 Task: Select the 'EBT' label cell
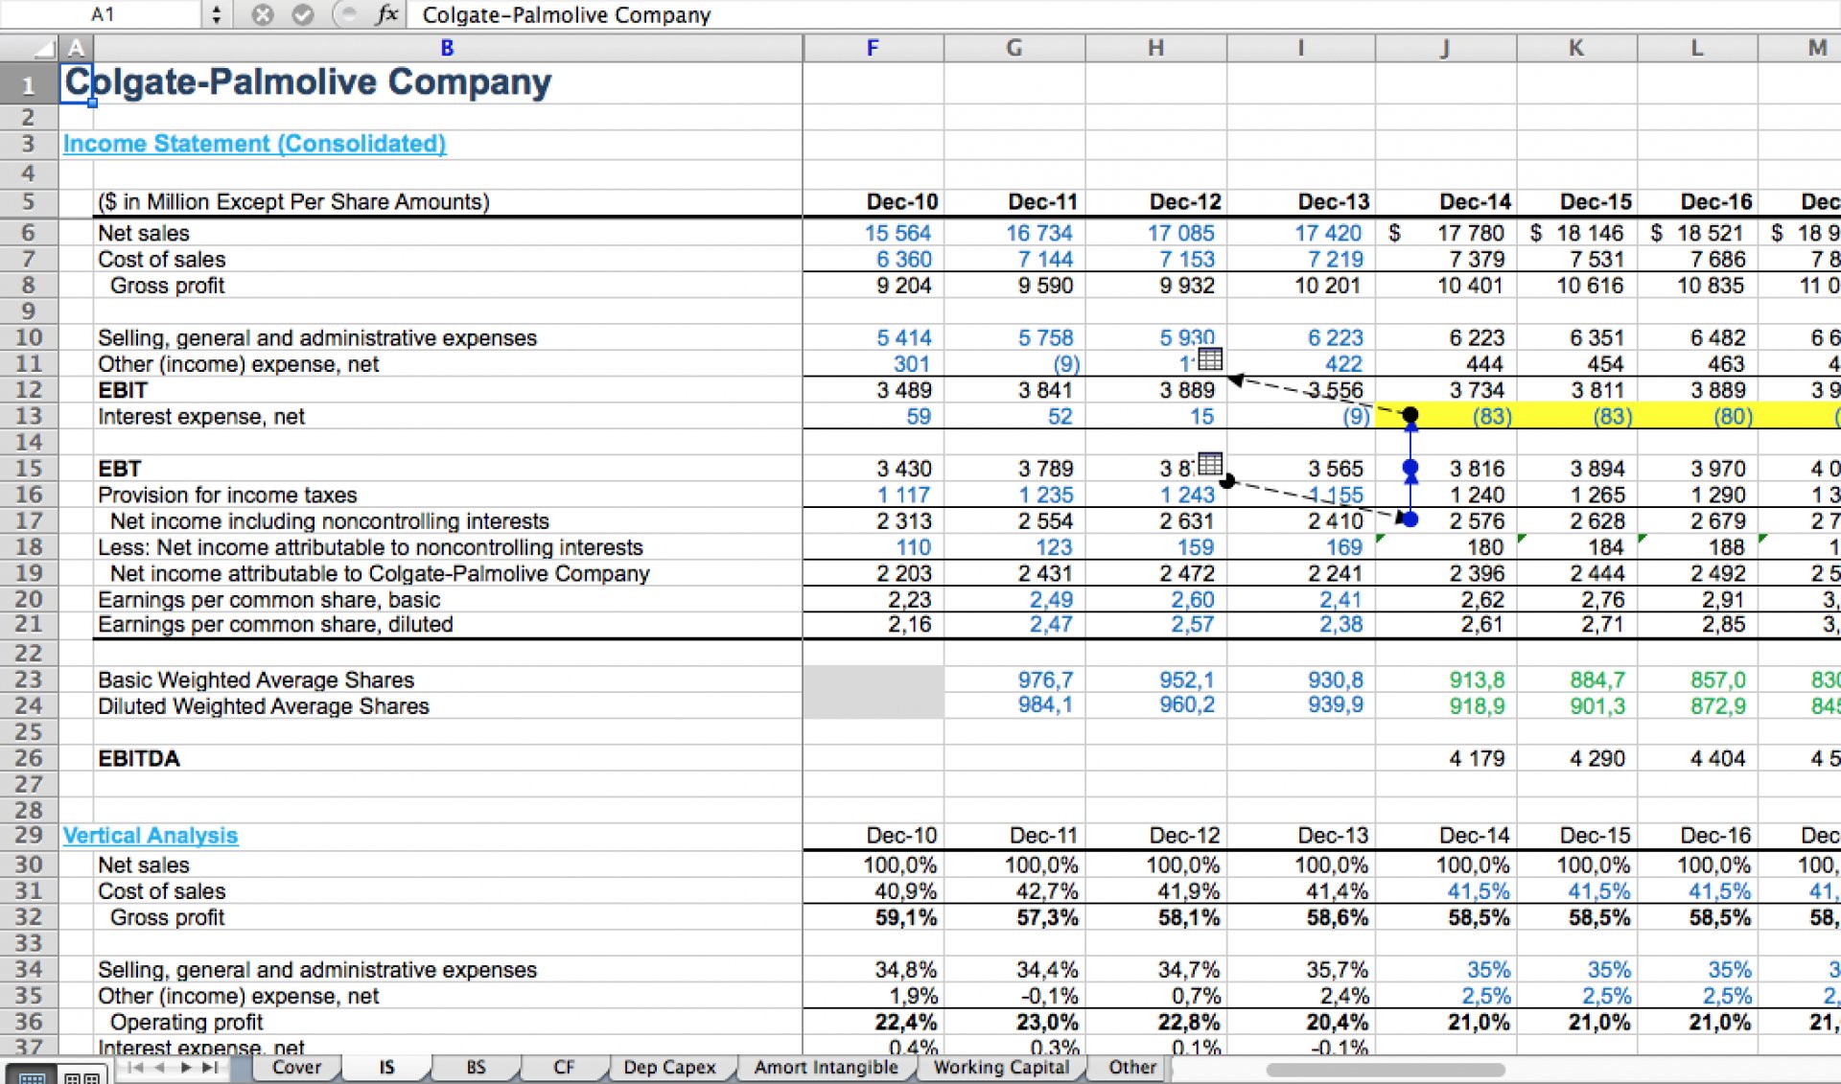pos(120,469)
